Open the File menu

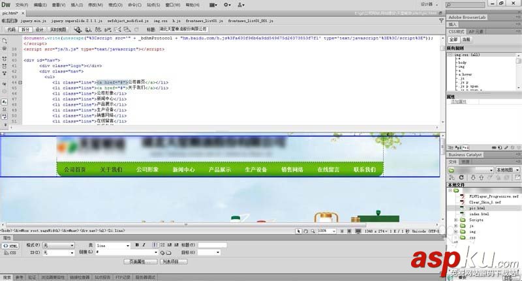22,5
